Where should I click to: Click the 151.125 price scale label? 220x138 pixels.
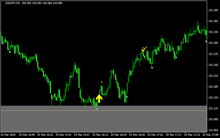[x=213, y=109]
